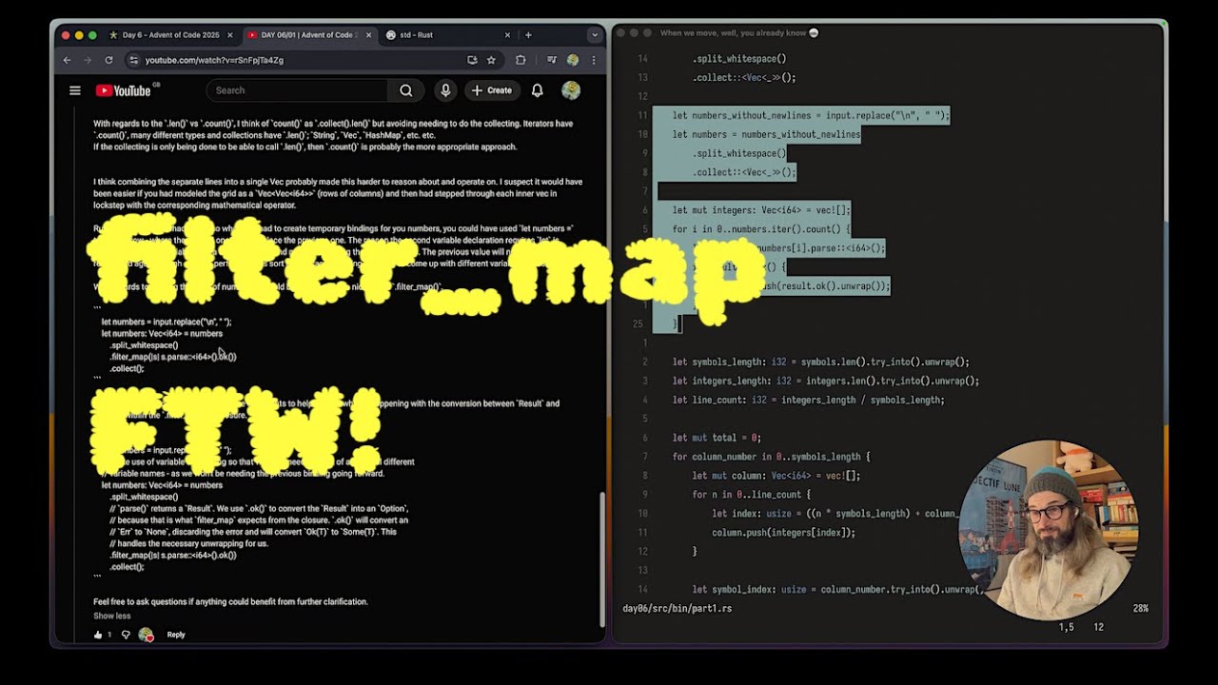Switch to DAY 06/01 Advent of Code tab
The height and width of the screenshot is (685, 1218).
[309, 35]
